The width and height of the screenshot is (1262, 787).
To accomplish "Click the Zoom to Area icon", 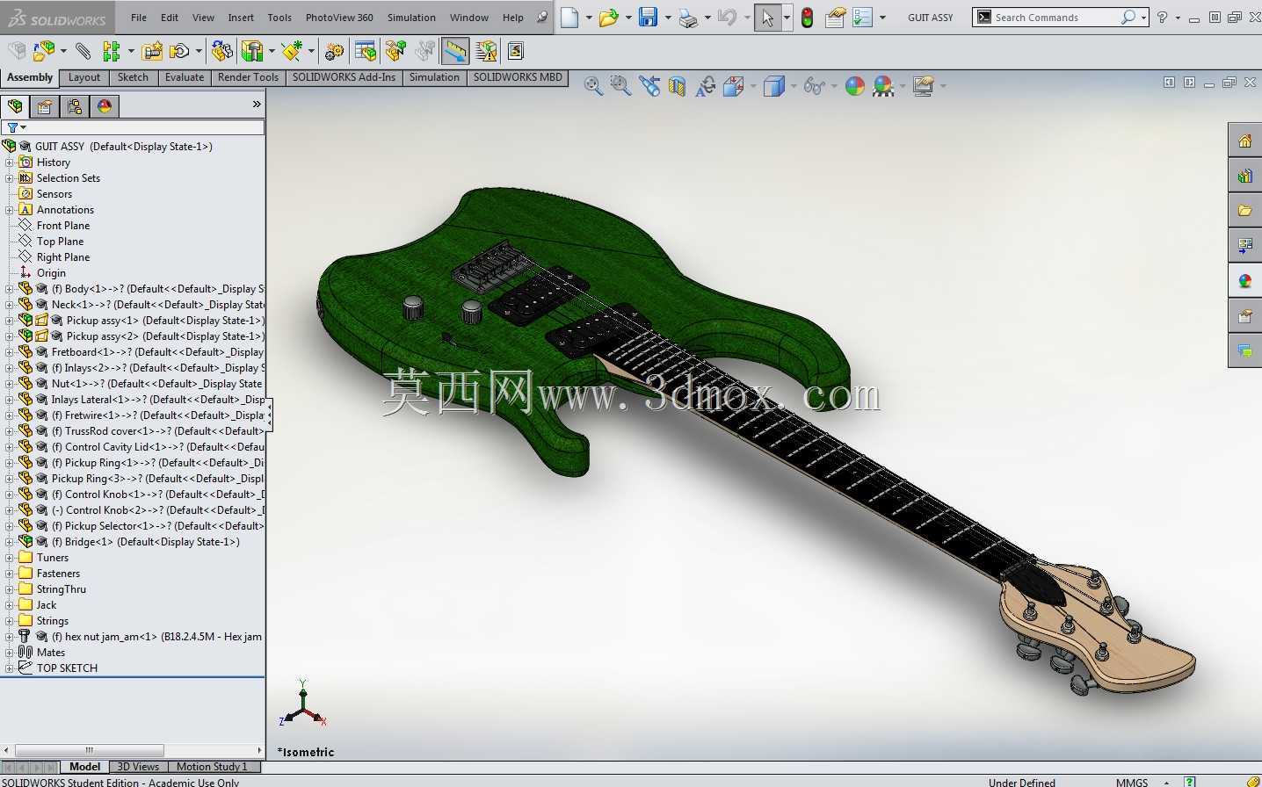I will click(620, 86).
